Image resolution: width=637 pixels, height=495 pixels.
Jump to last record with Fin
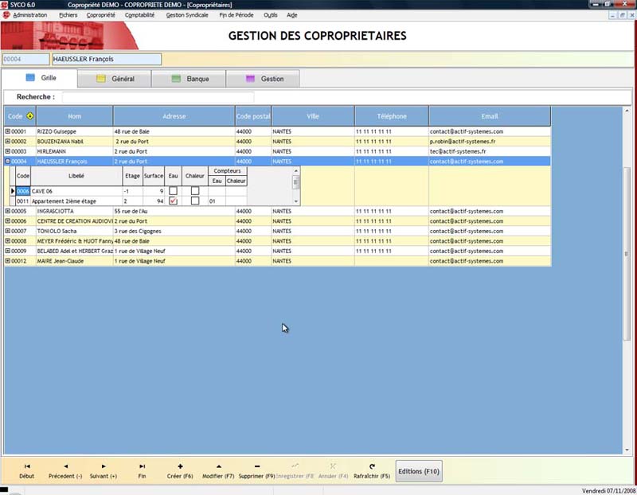click(x=142, y=470)
